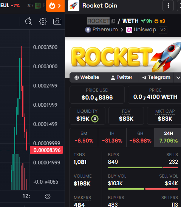Open the Website link

[87, 77]
